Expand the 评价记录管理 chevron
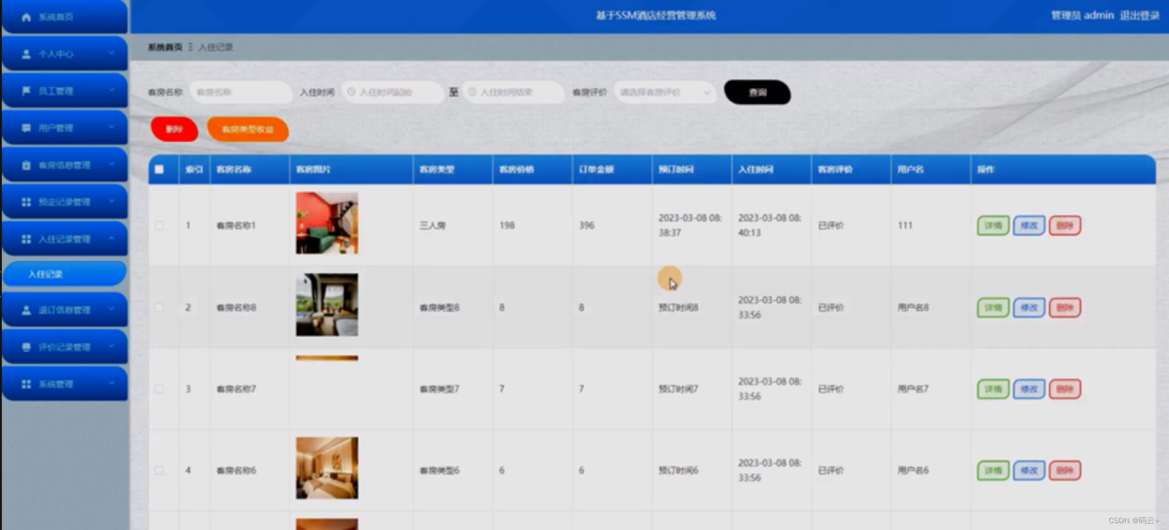 coord(111,346)
